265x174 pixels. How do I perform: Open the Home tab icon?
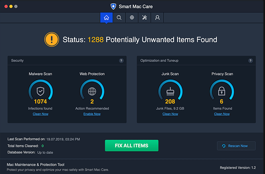coord(106,17)
